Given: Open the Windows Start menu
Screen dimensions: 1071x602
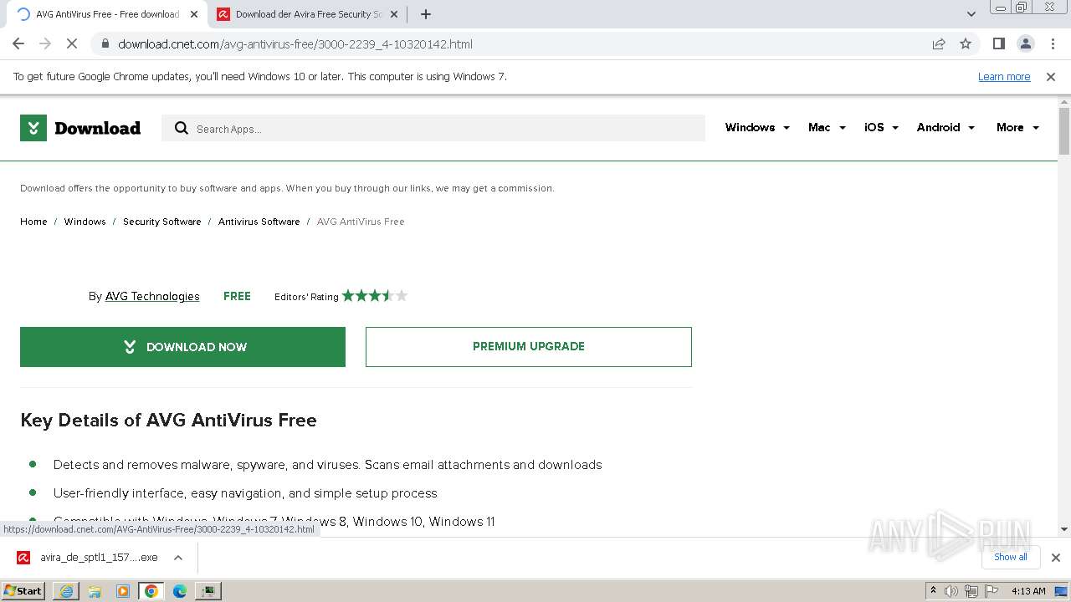Looking at the screenshot, I should 23,590.
